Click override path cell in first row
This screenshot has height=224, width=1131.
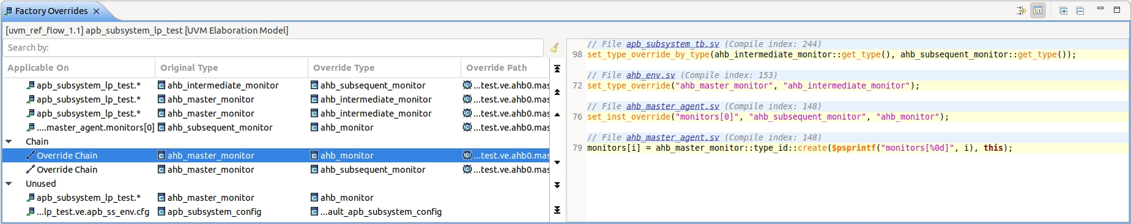click(x=506, y=85)
